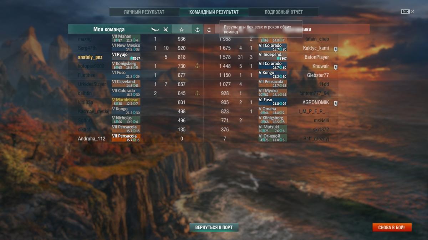Screen dimensions: 428x240
Task: Click my team's anchor column header icon
Action: click(197, 30)
